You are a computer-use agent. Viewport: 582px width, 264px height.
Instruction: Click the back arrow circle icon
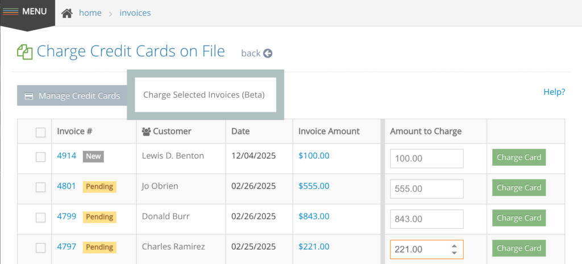pos(268,53)
